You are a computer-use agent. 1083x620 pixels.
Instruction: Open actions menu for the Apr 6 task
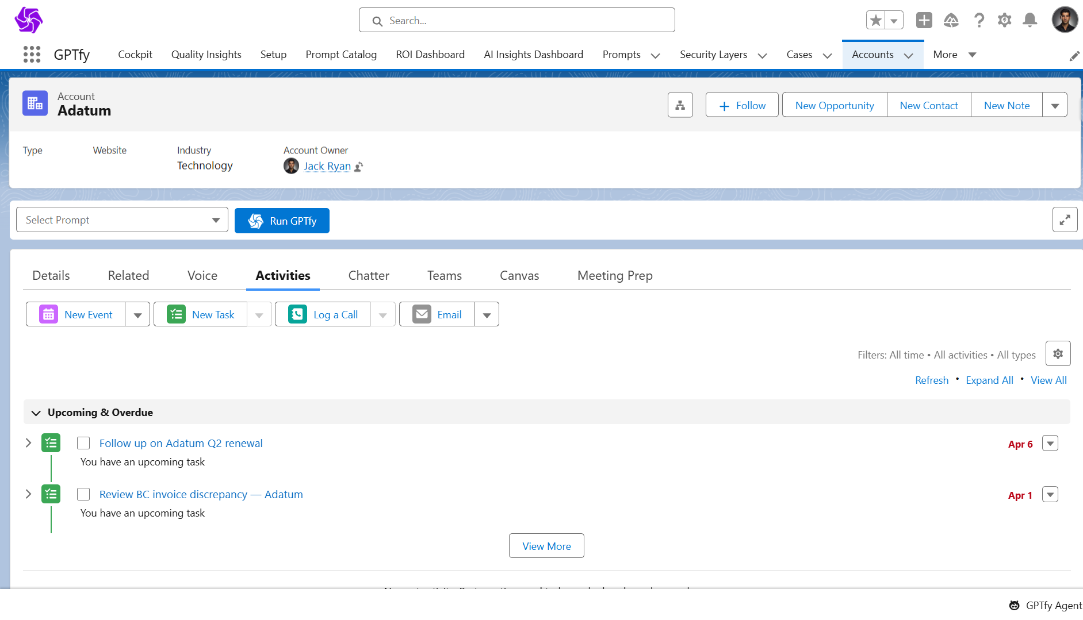point(1050,444)
